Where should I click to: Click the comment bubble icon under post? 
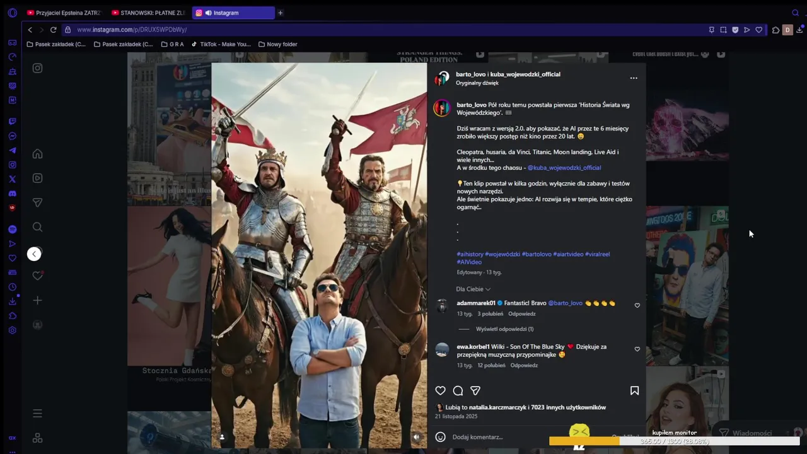[458, 391]
